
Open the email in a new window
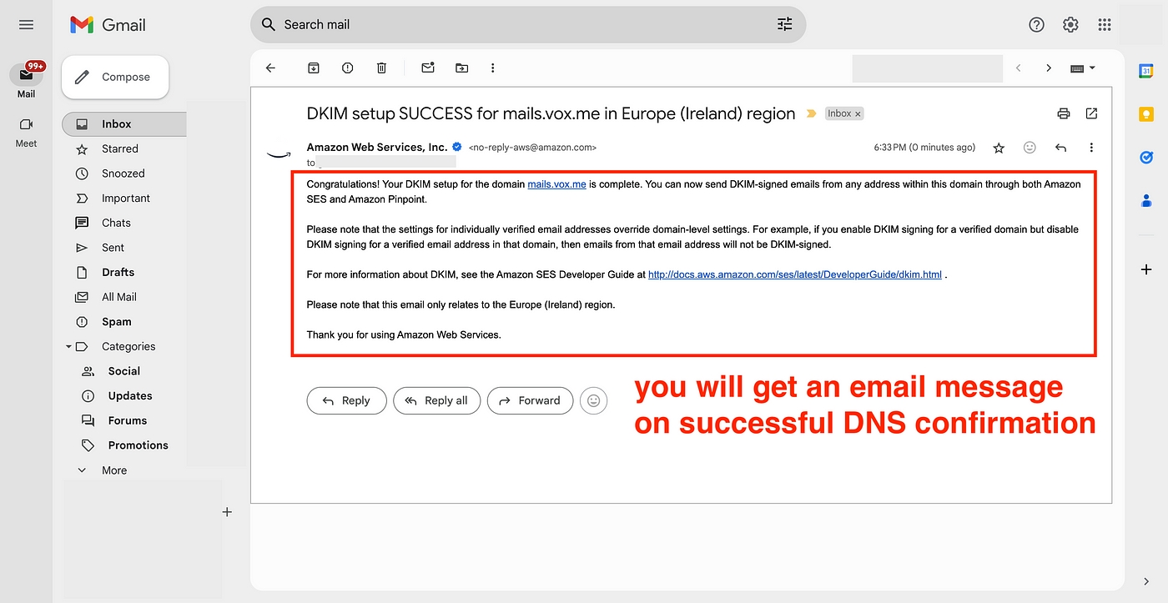[x=1091, y=113]
